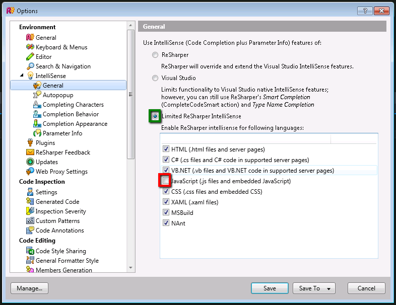The height and width of the screenshot is (305, 396).
Task: Click the General Formatter Style icon
Action: coord(30,260)
